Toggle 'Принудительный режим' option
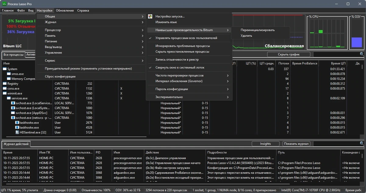This screenshot has width=366, height=193. click(91, 69)
